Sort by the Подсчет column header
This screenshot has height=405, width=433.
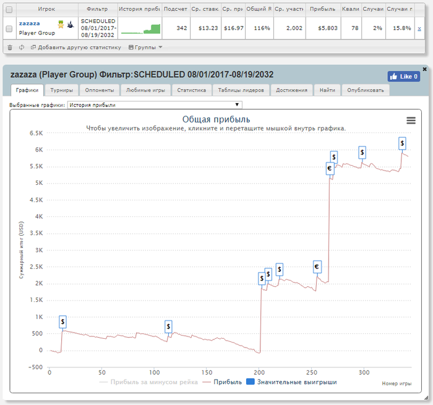pos(176,9)
